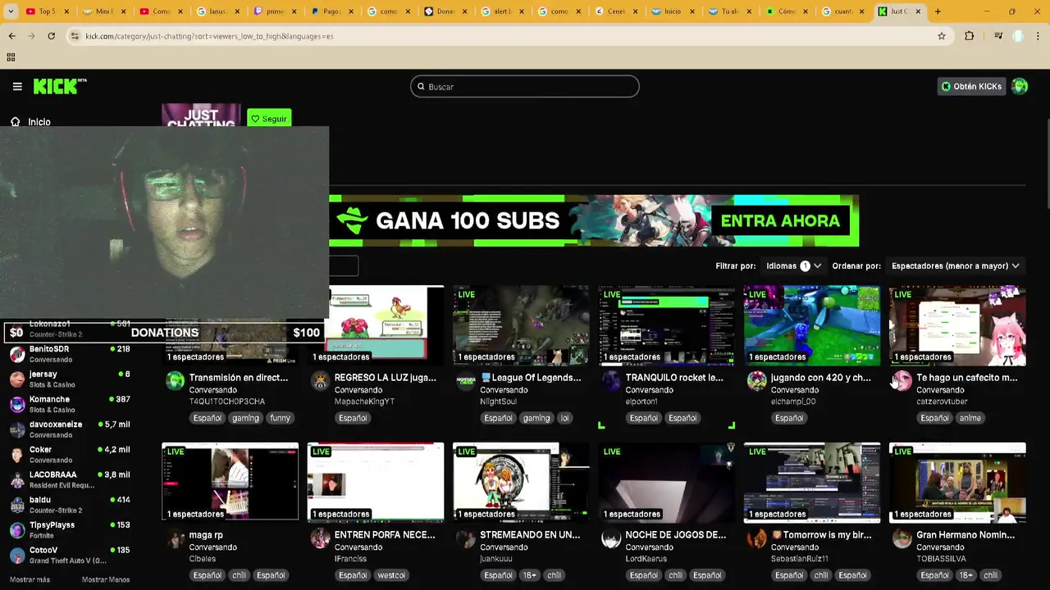Open the Idiomas filter dropdown

tap(793, 265)
